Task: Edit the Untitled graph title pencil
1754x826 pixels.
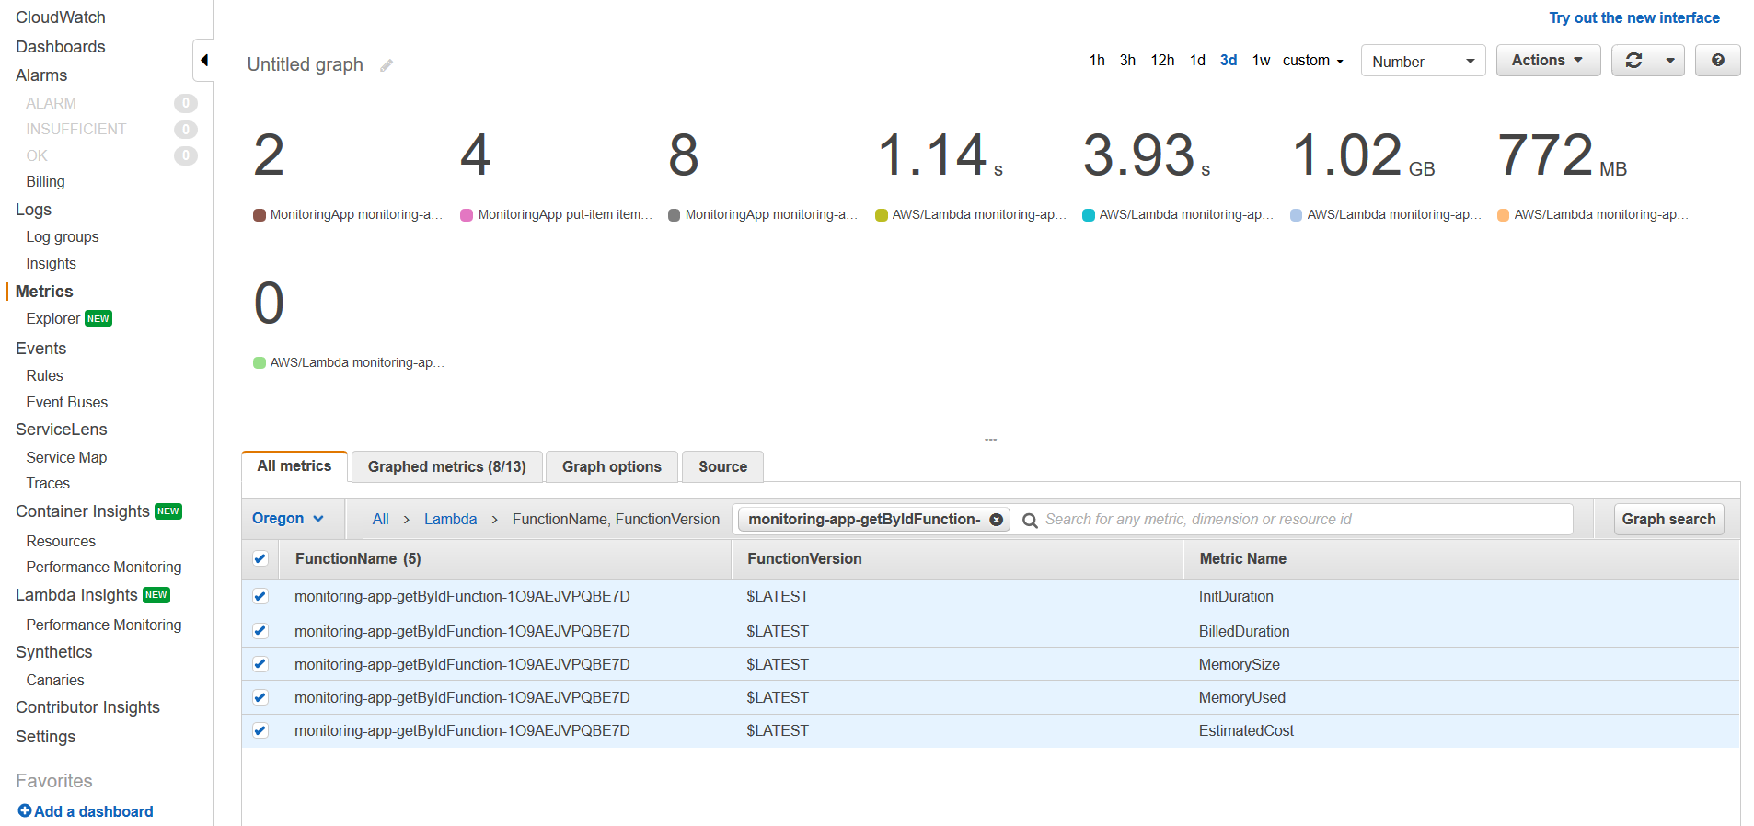Action: tap(387, 65)
